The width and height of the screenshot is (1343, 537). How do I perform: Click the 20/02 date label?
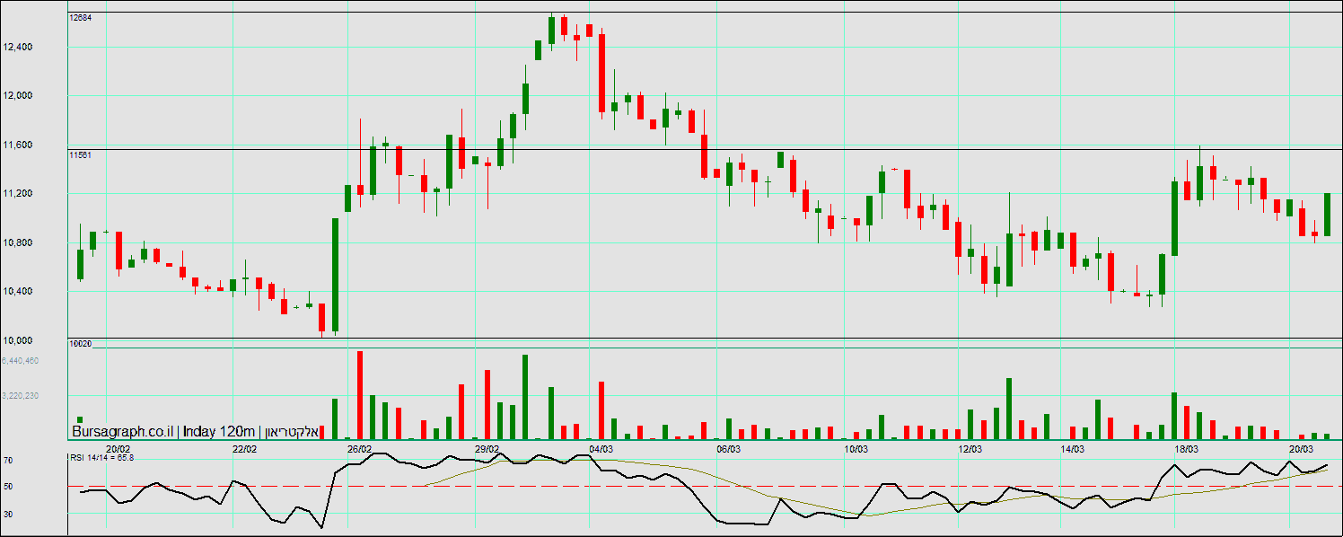pos(118,448)
